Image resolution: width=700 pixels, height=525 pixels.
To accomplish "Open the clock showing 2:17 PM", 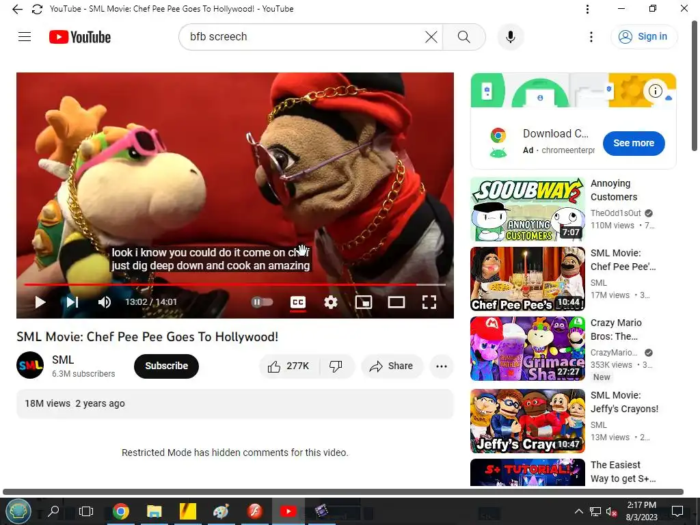I will [641, 511].
